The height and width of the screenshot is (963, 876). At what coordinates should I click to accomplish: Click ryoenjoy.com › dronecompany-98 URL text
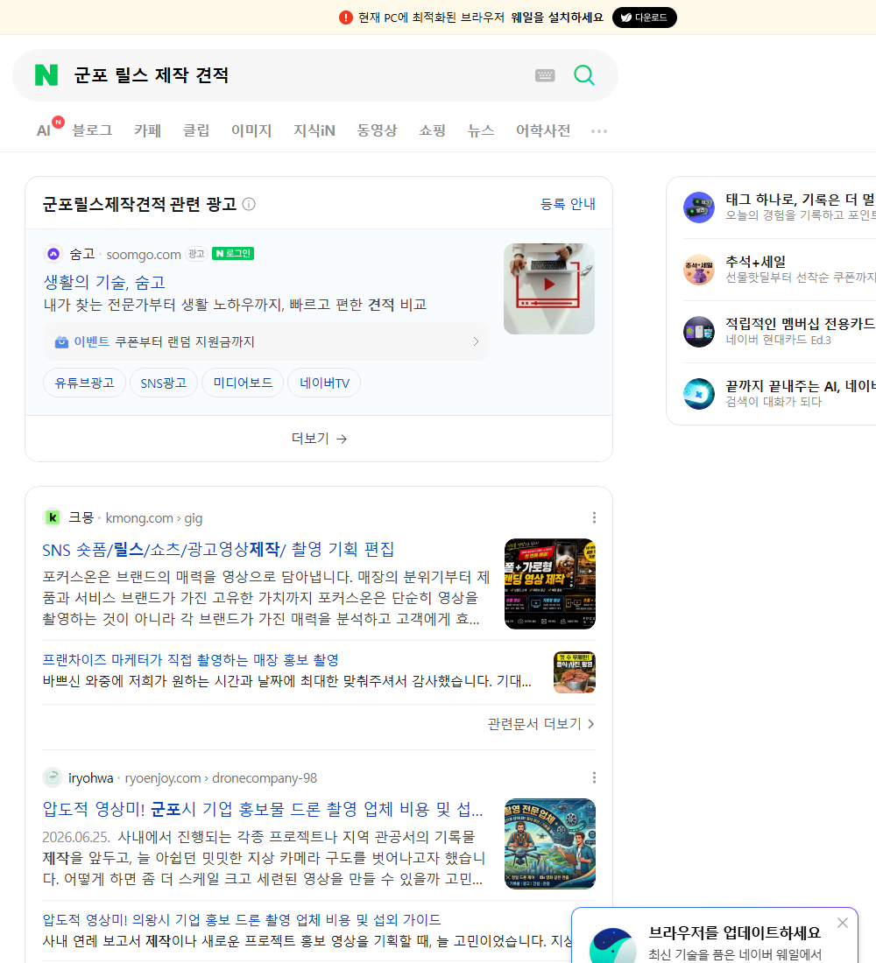(221, 778)
